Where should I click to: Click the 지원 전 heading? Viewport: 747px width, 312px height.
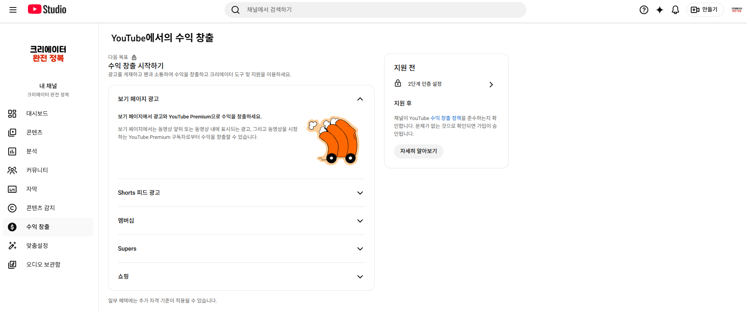(405, 68)
